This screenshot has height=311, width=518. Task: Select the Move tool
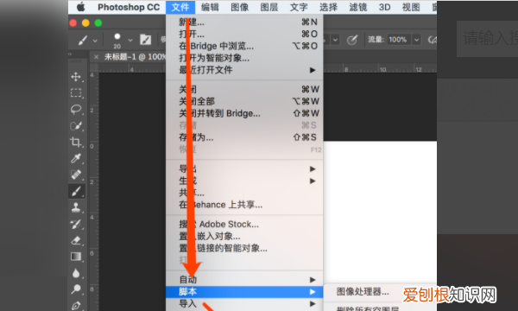(76, 77)
